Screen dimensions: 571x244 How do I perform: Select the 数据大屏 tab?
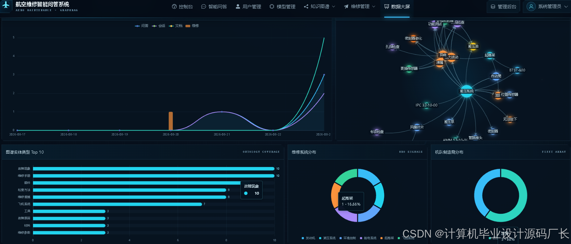click(397, 6)
